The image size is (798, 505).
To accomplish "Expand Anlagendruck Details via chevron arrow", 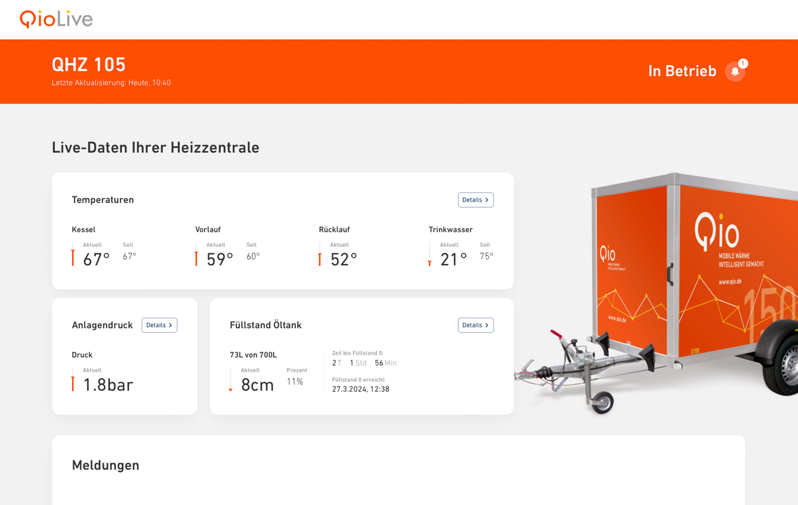I will click(x=170, y=325).
